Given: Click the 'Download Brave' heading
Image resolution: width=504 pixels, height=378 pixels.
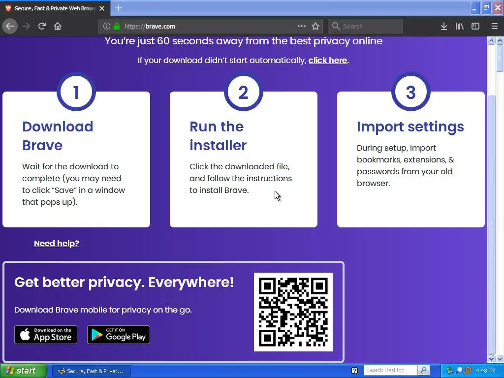Looking at the screenshot, I should (x=58, y=136).
